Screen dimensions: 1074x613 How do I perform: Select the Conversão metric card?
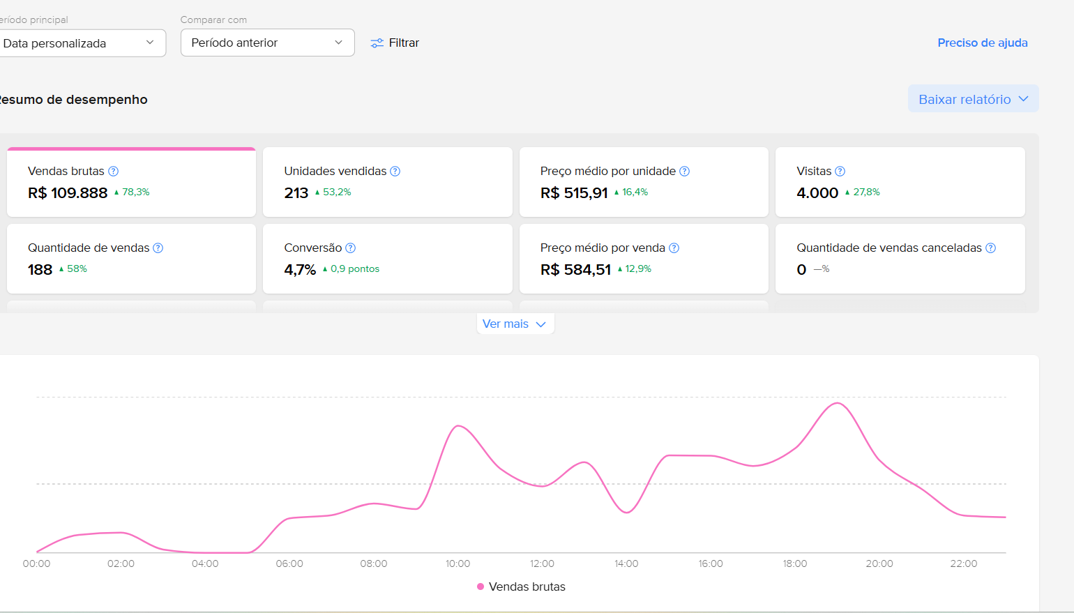(x=387, y=259)
